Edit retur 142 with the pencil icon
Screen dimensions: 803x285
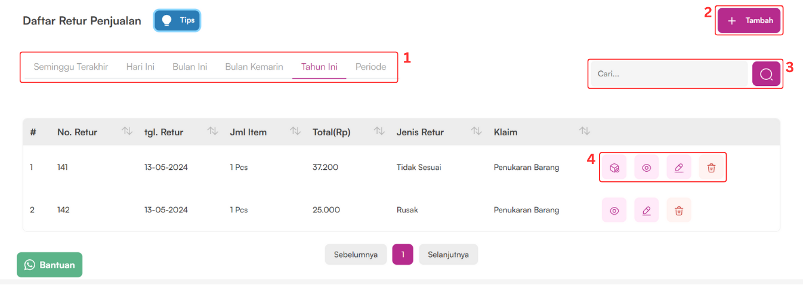click(x=647, y=210)
